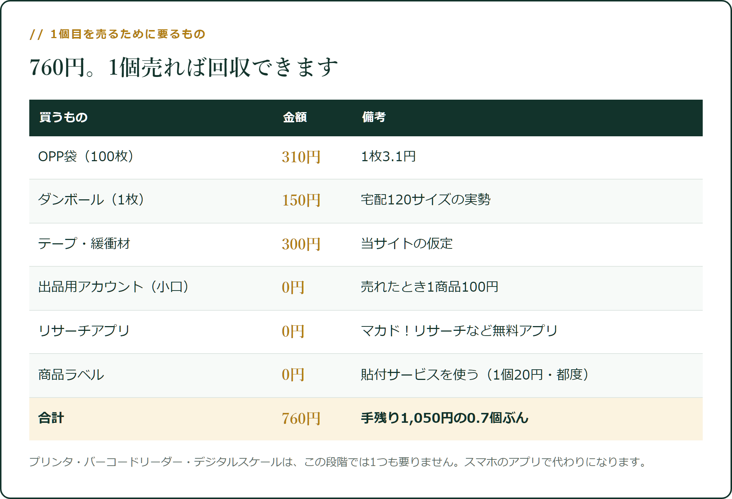Viewport: 732px width, 499px height.
Task: Select the note '当サイトの仮定'
Action: (407, 244)
